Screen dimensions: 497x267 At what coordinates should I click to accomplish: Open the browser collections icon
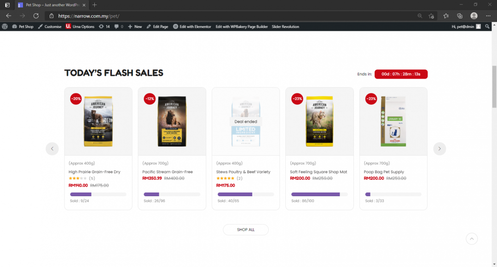460,16
